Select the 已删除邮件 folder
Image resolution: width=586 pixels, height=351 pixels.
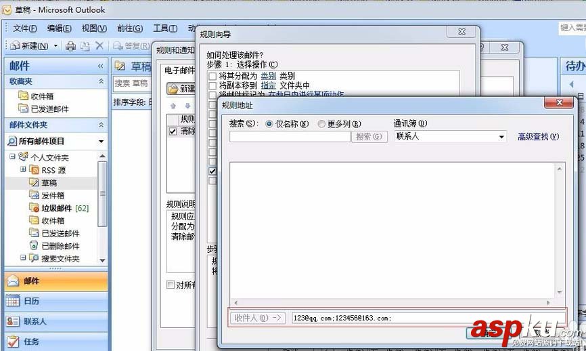point(55,246)
